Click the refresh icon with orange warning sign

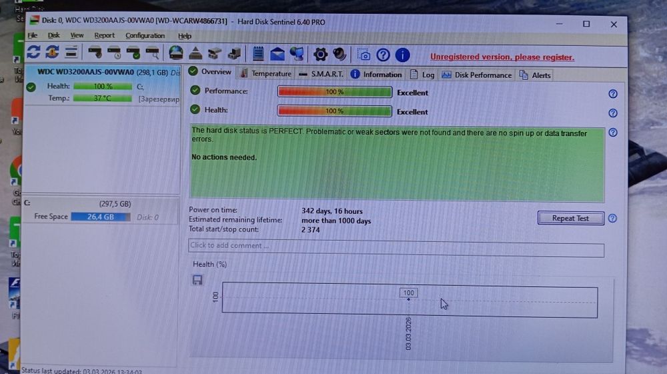pyautogui.click(x=52, y=52)
